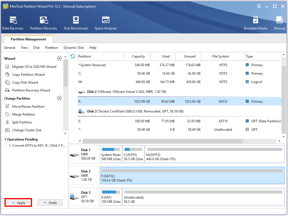
Task: Click the Copy Disk Wizard icon
Action: (7, 82)
